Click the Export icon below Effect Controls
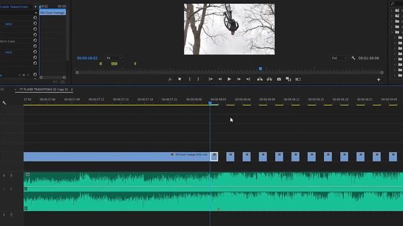 click(x=63, y=82)
